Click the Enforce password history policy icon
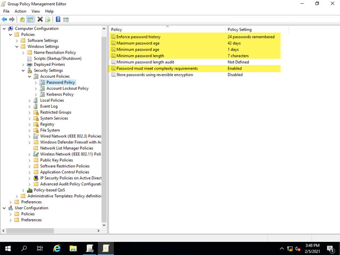 [x=113, y=37]
